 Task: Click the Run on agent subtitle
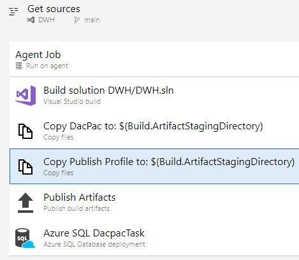click(x=47, y=66)
